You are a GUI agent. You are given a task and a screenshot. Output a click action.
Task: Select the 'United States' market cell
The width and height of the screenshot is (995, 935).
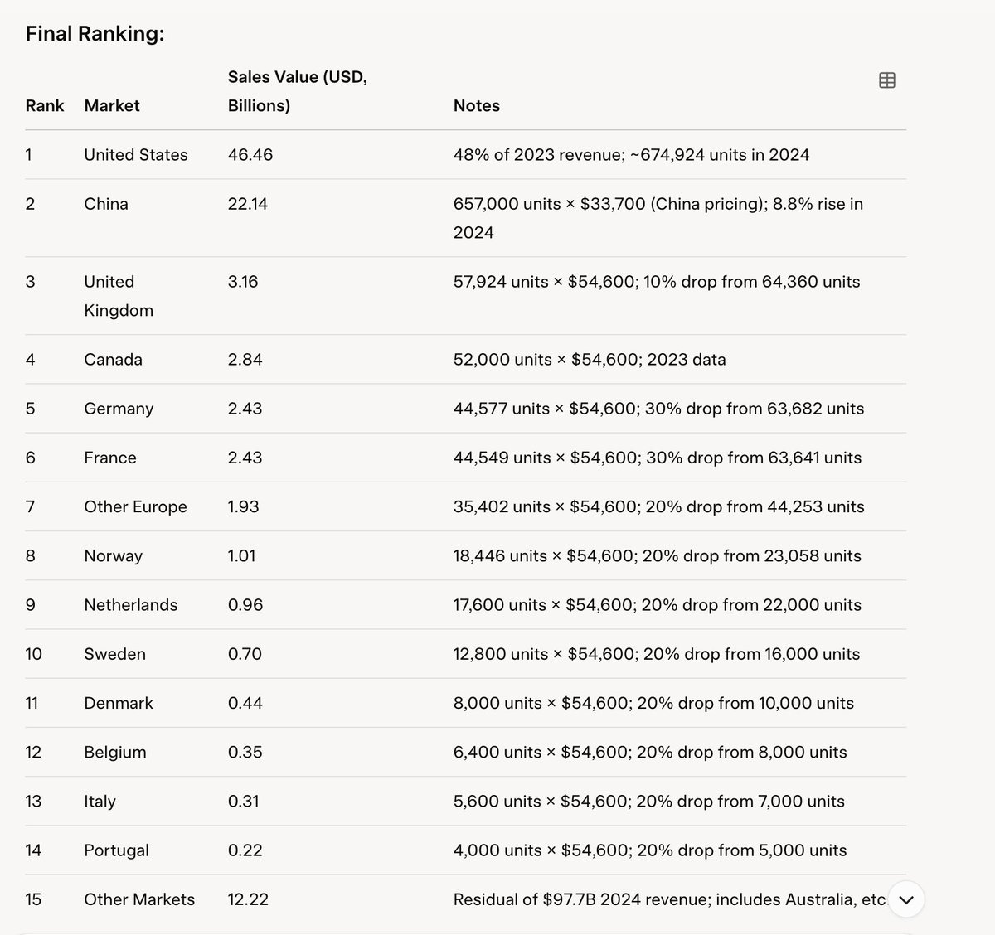[136, 155]
